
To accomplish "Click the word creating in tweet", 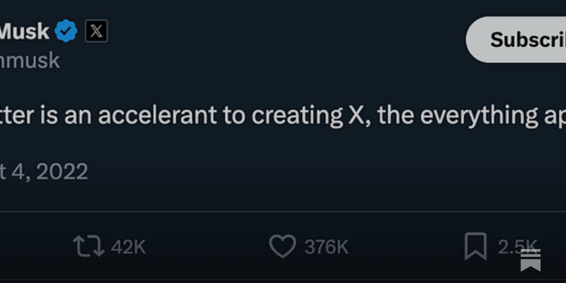I will coord(297,116).
